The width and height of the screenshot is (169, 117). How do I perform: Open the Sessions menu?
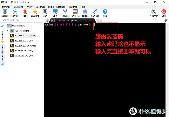pos(18,7)
